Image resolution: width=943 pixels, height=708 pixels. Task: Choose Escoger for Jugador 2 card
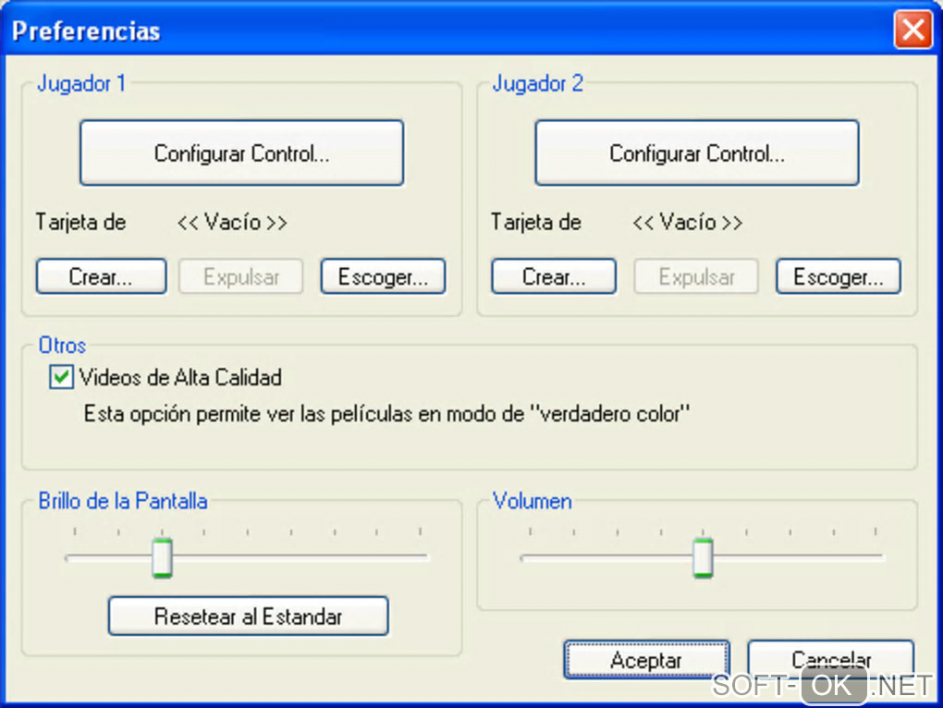point(838,276)
